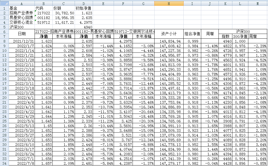The height and width of the screenshot is (166, 268).
Task: Click asset subtotal 134,335.98
Action: 169,112
